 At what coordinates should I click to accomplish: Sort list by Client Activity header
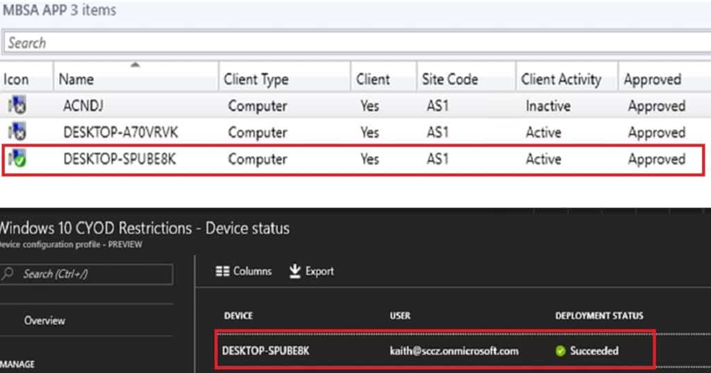tap(560, 80)
